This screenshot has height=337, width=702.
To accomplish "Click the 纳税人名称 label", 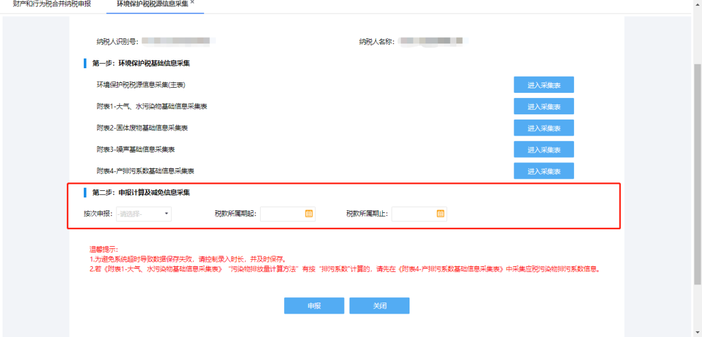I will 376,42.
